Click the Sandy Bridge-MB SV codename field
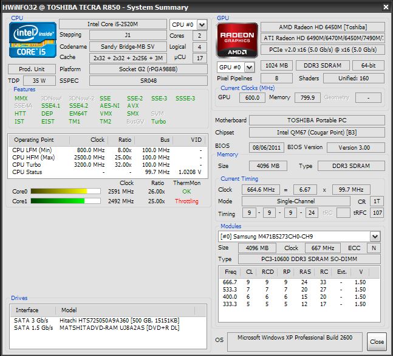393x356 pixels. (128, 47)
